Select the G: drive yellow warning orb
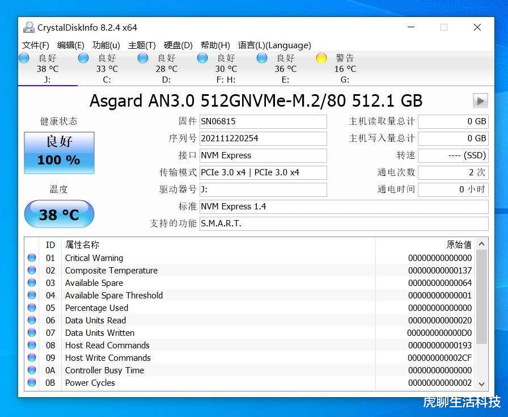Image resolution: width=508 pixels, height=417 pixels. pos(321,58)
